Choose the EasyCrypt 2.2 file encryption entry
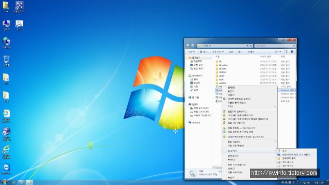Image resolution: width=329 pixels, height=185 pixels. click(250, 128)
